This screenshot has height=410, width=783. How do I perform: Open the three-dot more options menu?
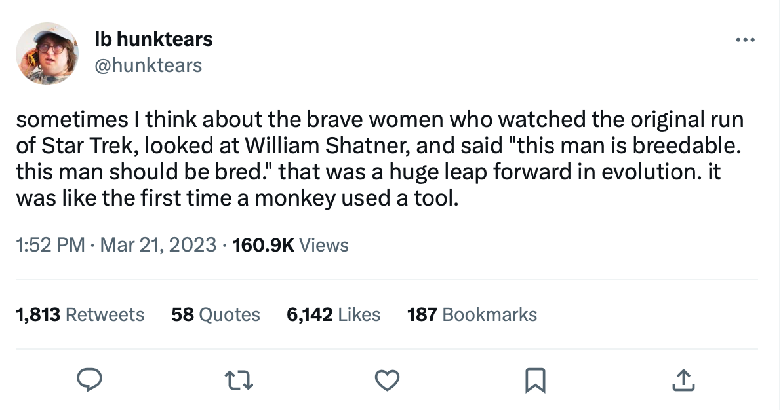coord(746,39)
